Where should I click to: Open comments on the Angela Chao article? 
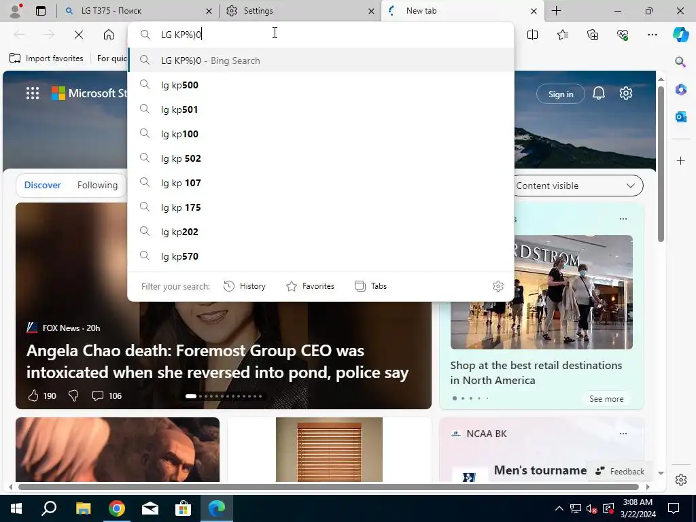[107, 396]
